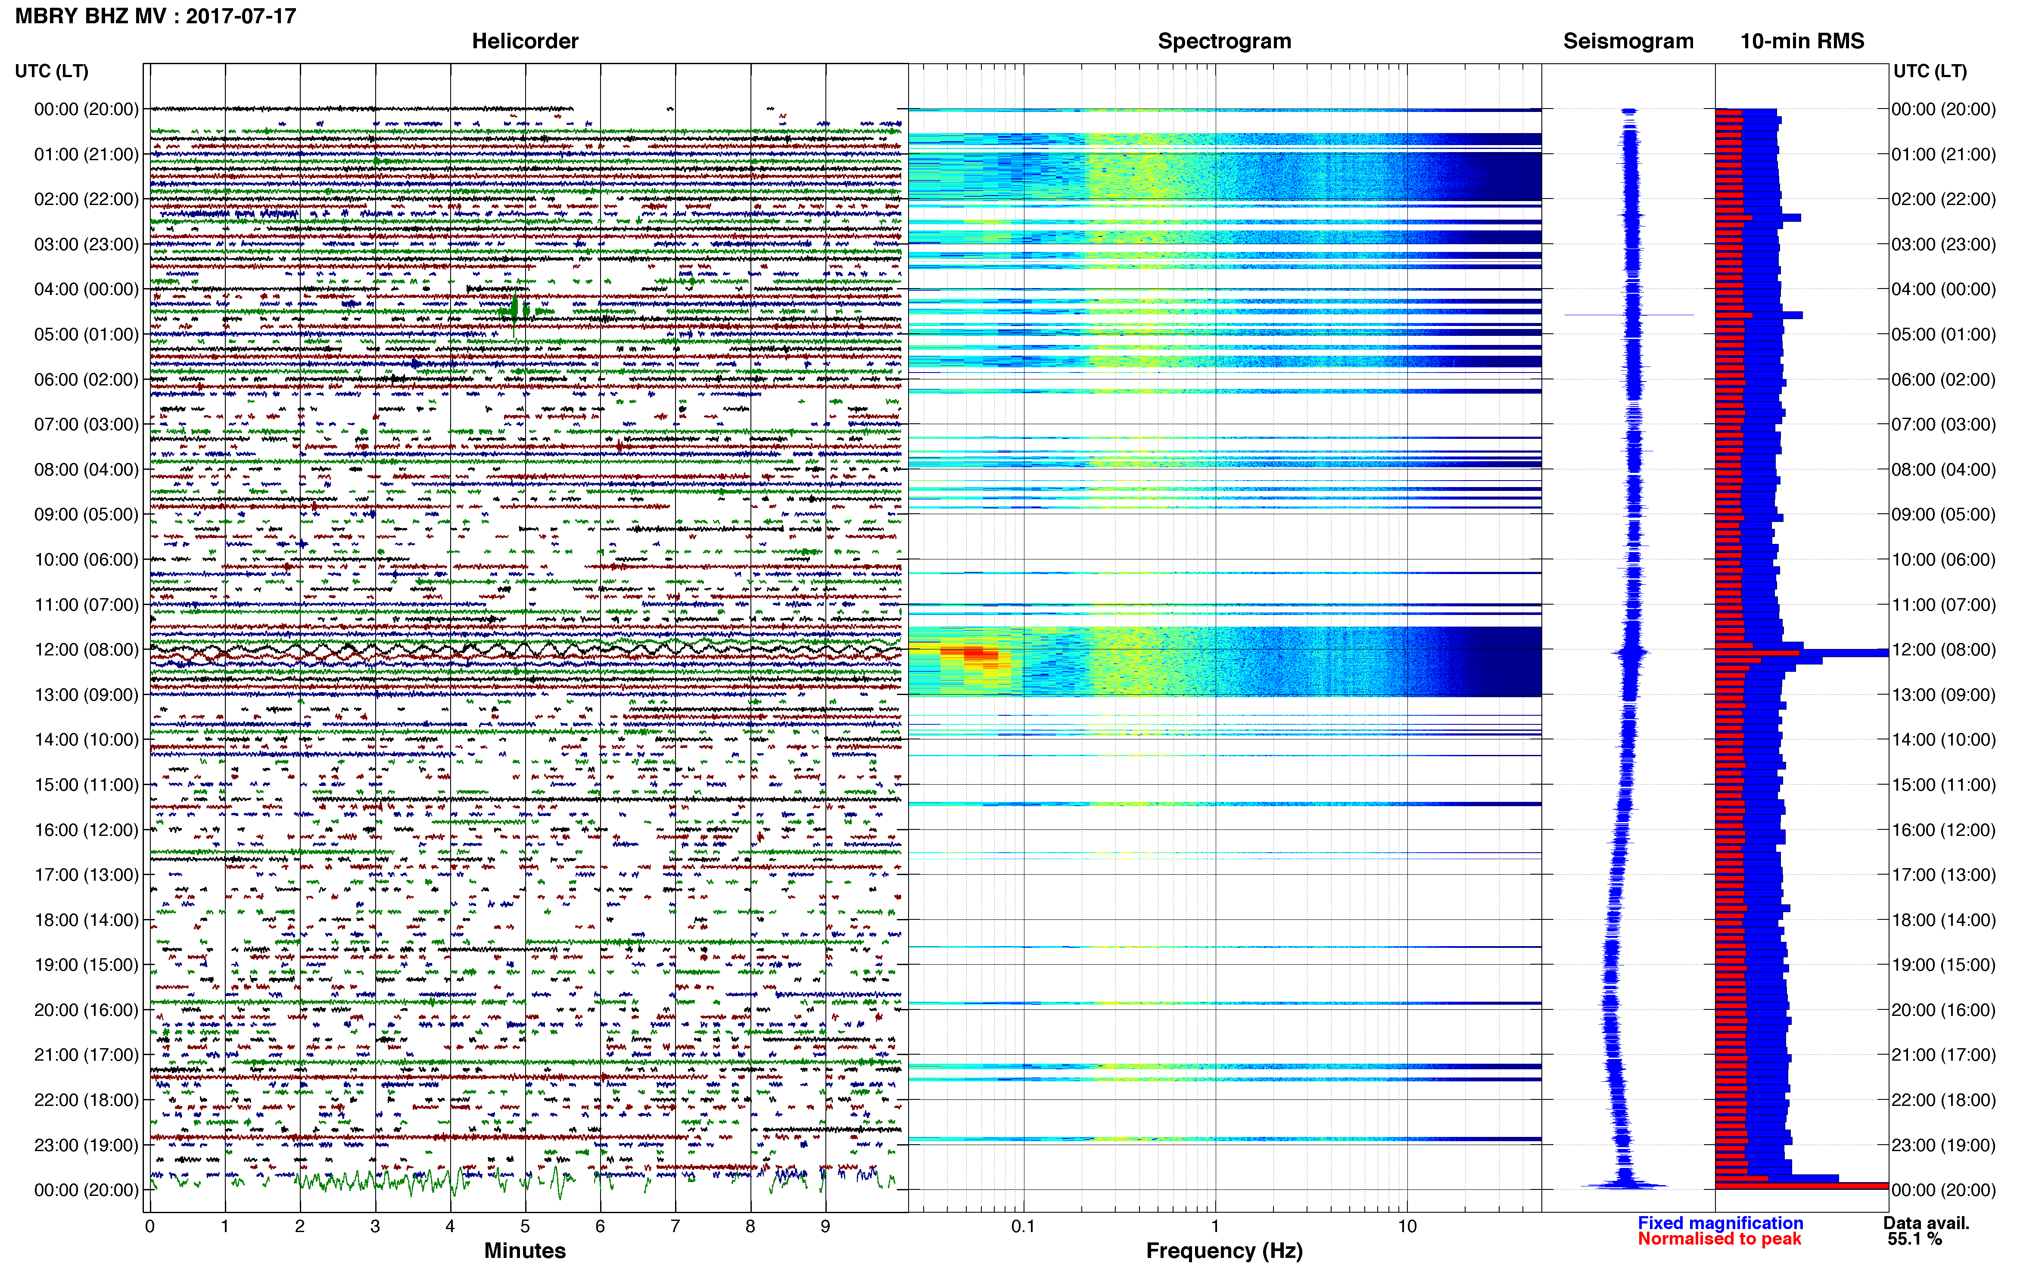2042x1276 pixels.
Task: Click the left time label '13:00 (09:00)'
Action: pyautogui.click(x=86, y=695)
